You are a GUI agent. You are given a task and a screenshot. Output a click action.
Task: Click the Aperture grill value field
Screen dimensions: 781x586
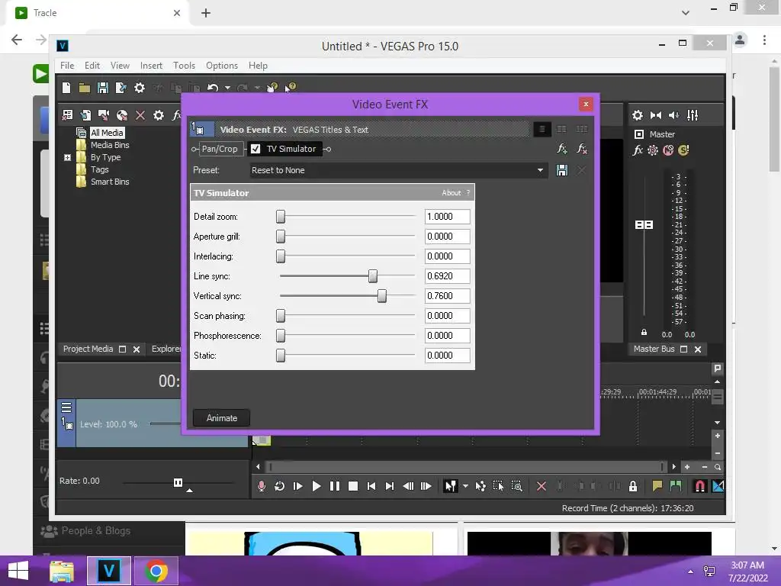pyautogui.click(x=447, y=237)
